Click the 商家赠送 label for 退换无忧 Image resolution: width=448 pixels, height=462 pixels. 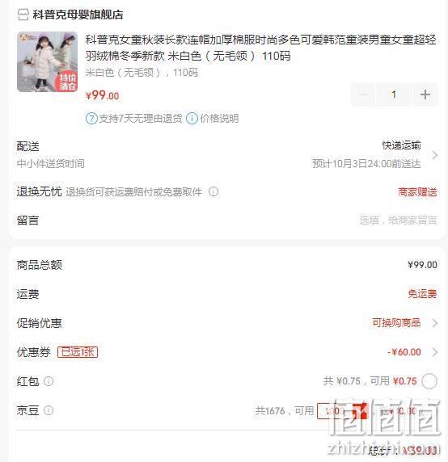(417, 191)
